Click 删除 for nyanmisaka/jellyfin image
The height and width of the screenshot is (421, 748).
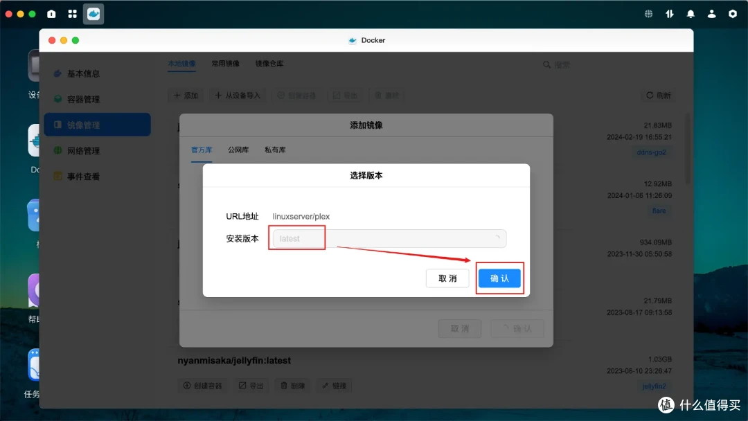292,386
